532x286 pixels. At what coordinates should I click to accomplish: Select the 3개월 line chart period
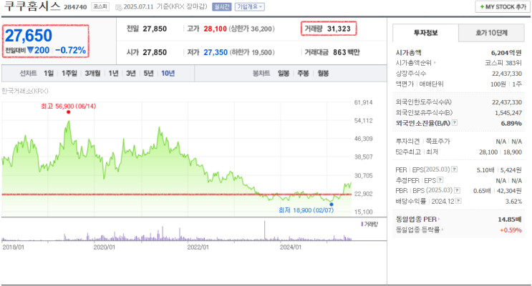pyautogui.click(x=92, y=73)
